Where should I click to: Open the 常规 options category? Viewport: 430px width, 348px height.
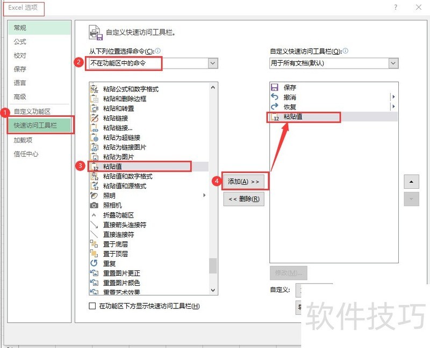click(x=39, y=28)
